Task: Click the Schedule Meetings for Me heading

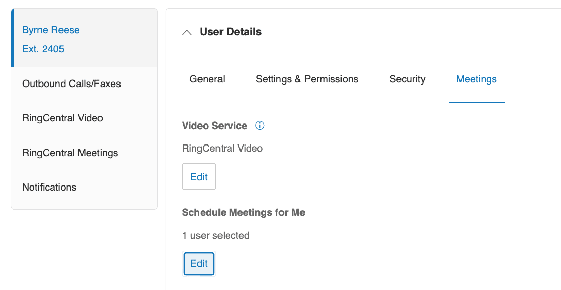Action: 243,212
